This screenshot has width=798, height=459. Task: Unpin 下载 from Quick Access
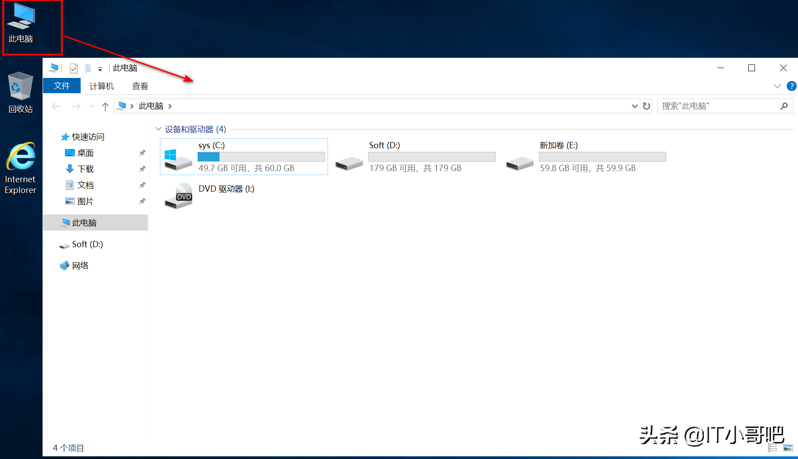(142, 169)
